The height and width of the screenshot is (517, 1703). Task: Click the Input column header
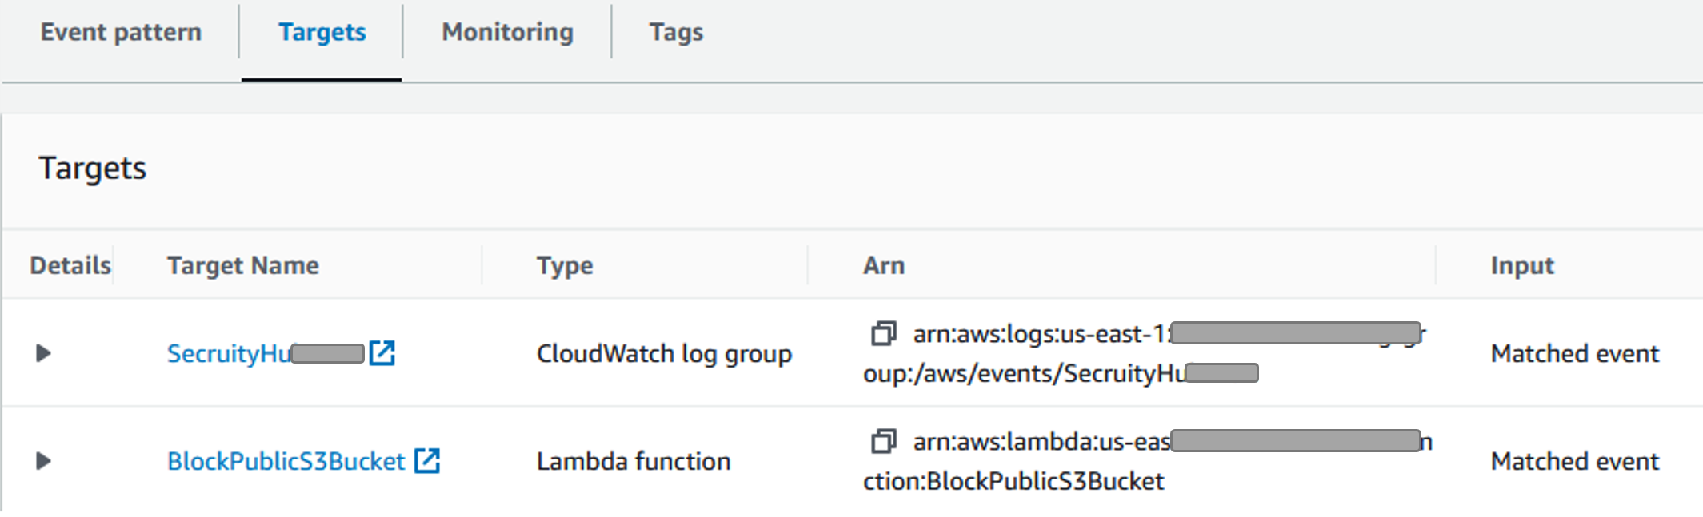(x=1521, y=264)
